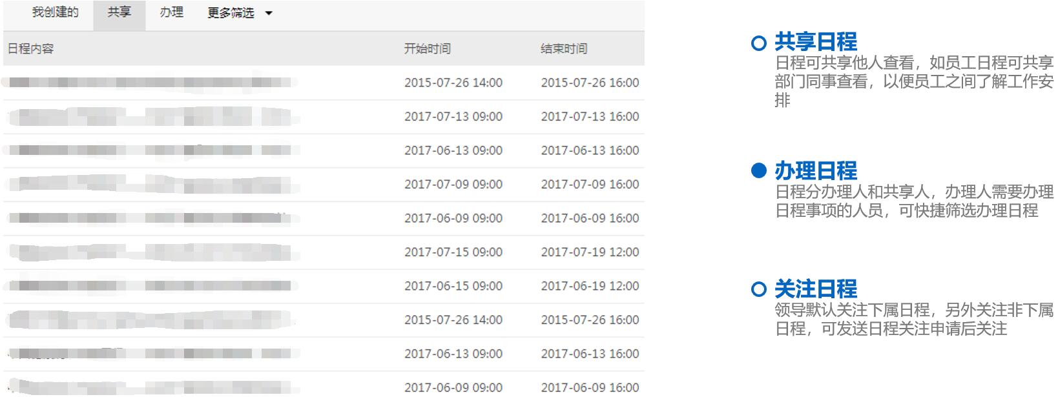
Task: Expand the 更多筛选 dropdown arrow
Action: click(x=269, y=14)
